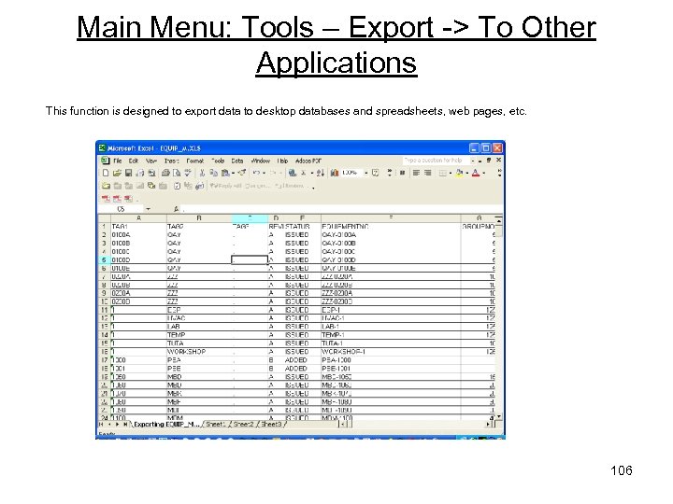The width and height of the screenshot is (673, 504).
Task: Open the Fill Color dropdown arrow
Action: point(467,173)
